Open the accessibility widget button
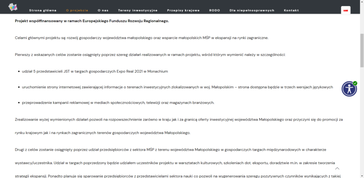The image size is (364, 178). (349, 89)
